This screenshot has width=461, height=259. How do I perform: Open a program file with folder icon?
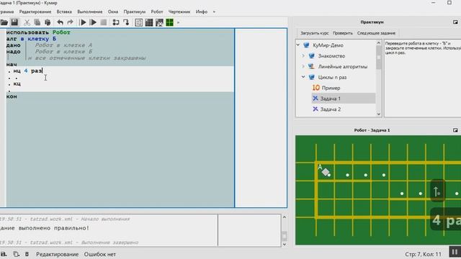pyautogui.click(x=4, y=22)
